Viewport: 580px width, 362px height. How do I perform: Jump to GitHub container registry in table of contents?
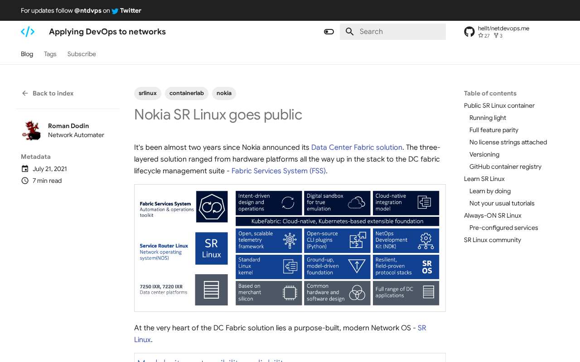[505, 167]
